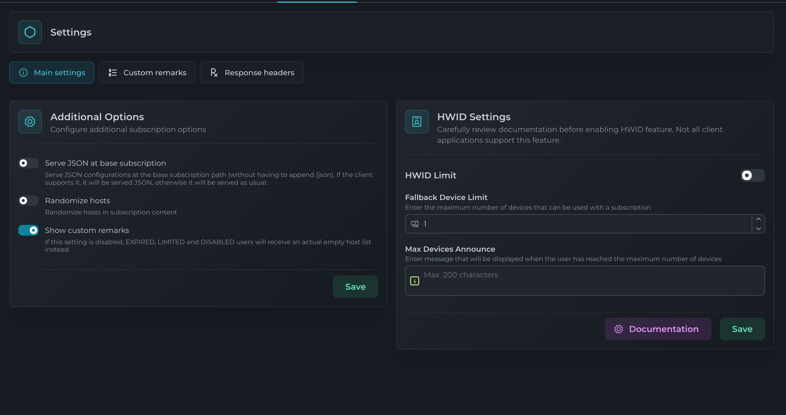Click the 'Serve JSON at base subscription' label

coord(105,163)
